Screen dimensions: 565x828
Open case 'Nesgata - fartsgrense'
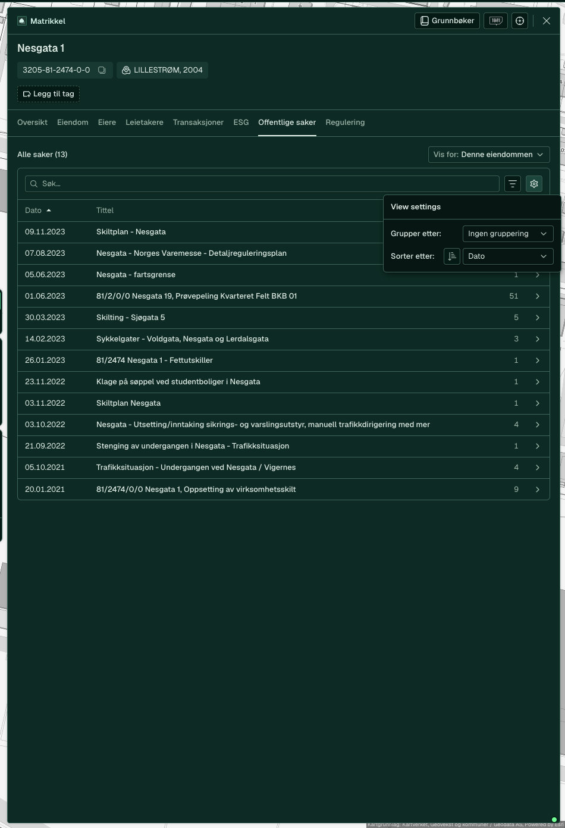click(136, 275)
